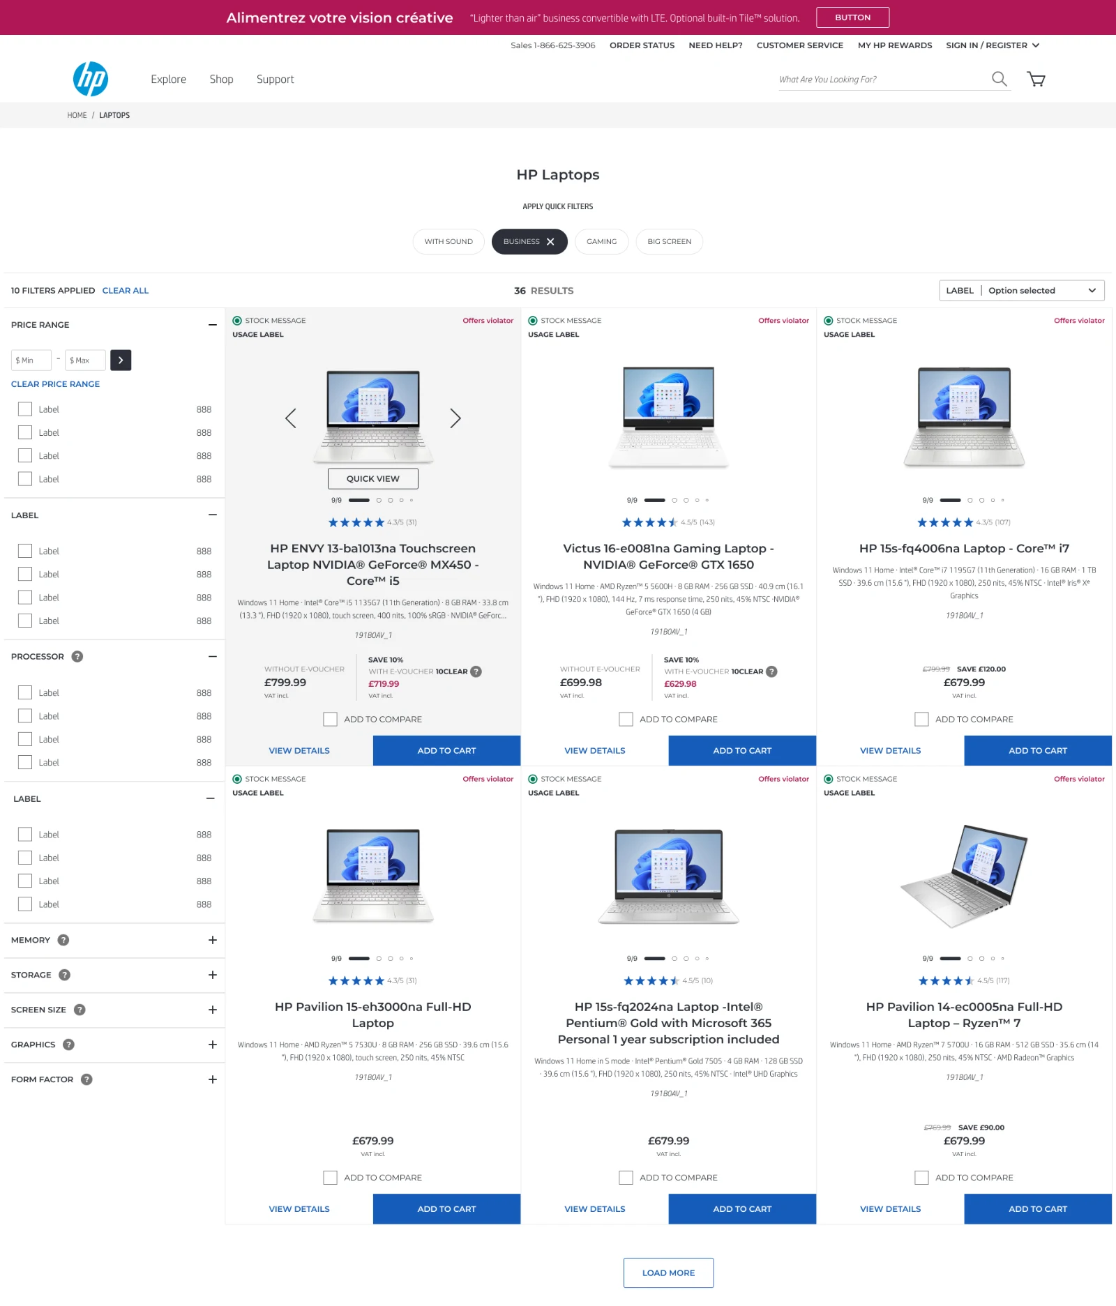1116x1306 pixels.
Task: Apply price range with arrow button
Action: click(121, 360)
